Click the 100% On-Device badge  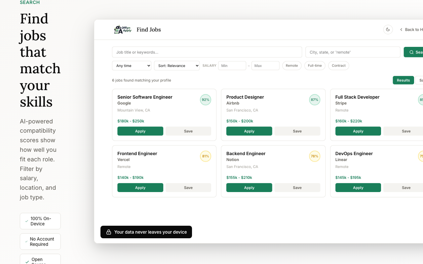click(40, 221)
